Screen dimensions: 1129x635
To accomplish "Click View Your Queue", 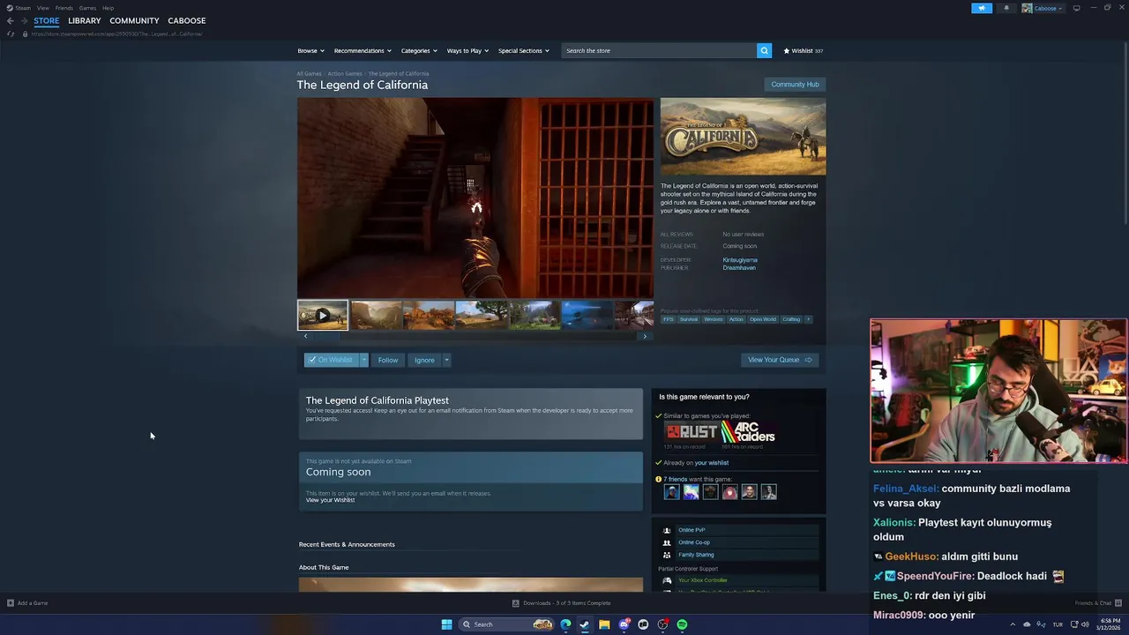I will (x=780, y=360).
